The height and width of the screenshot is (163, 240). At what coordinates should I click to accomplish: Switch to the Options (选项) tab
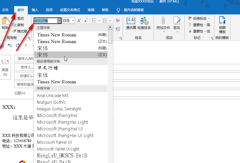[49, 10]
